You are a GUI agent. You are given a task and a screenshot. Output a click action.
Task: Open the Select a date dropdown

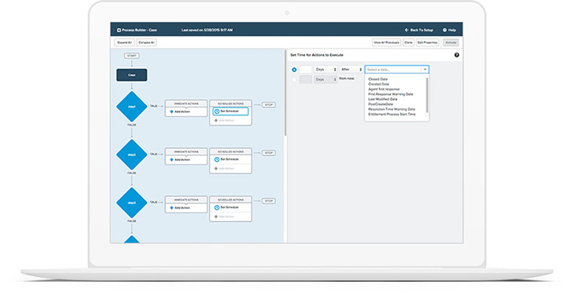click(x=396, y=69)
